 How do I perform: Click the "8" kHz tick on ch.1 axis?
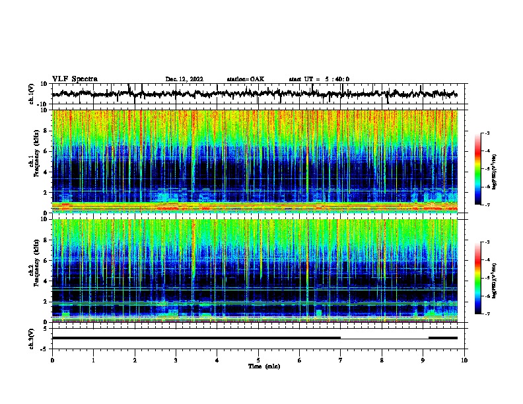tap(46, 131)
